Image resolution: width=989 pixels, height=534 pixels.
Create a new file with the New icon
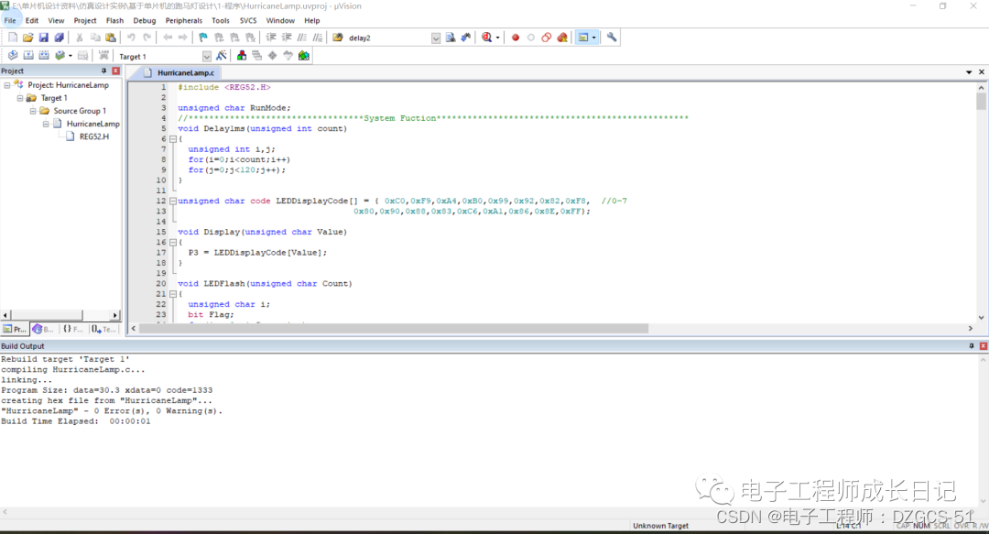tap(13, 38)
